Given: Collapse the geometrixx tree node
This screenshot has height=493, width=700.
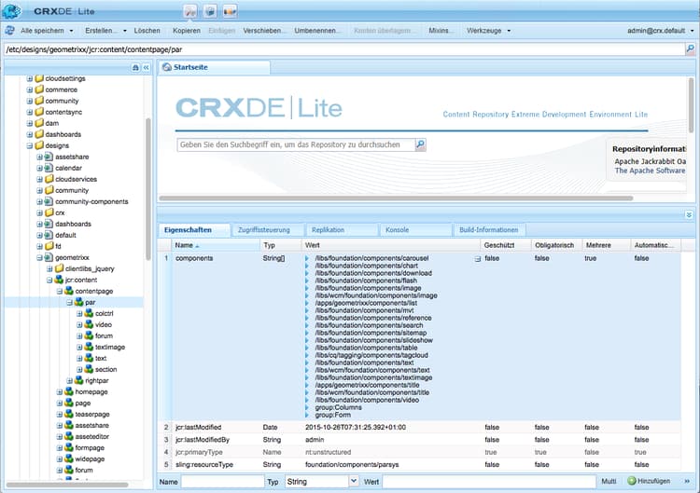Looking at the screenshot, I should pyautogui.click(x=39, y=257).
